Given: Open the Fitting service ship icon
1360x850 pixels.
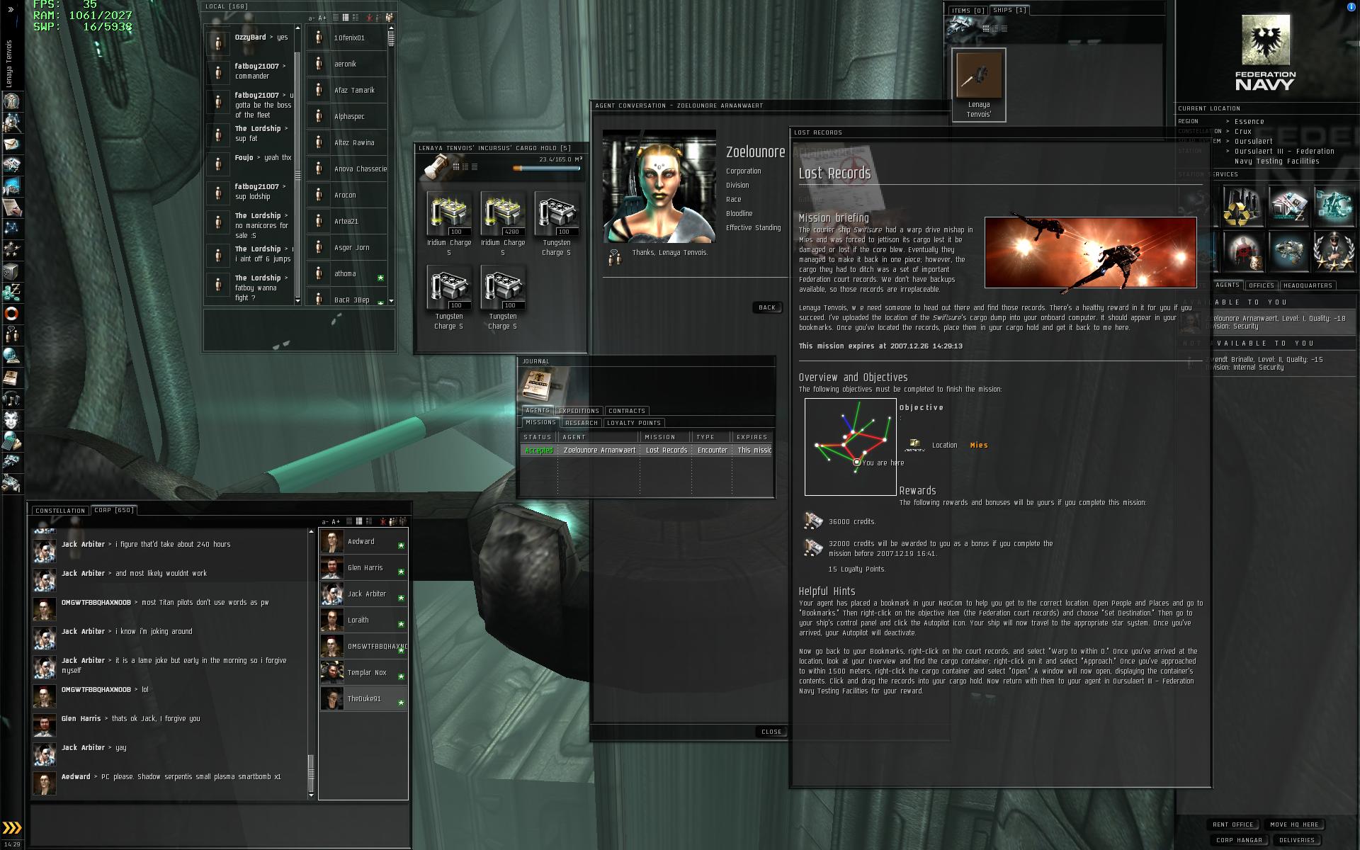Looking at the screenshot, I should pos(1289,251).
